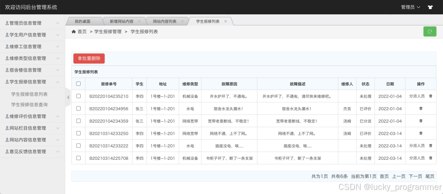Close the 新增网站内容 tab
Image resolution: width=443 pixels, height=194 pixels.
pos(139,21)
